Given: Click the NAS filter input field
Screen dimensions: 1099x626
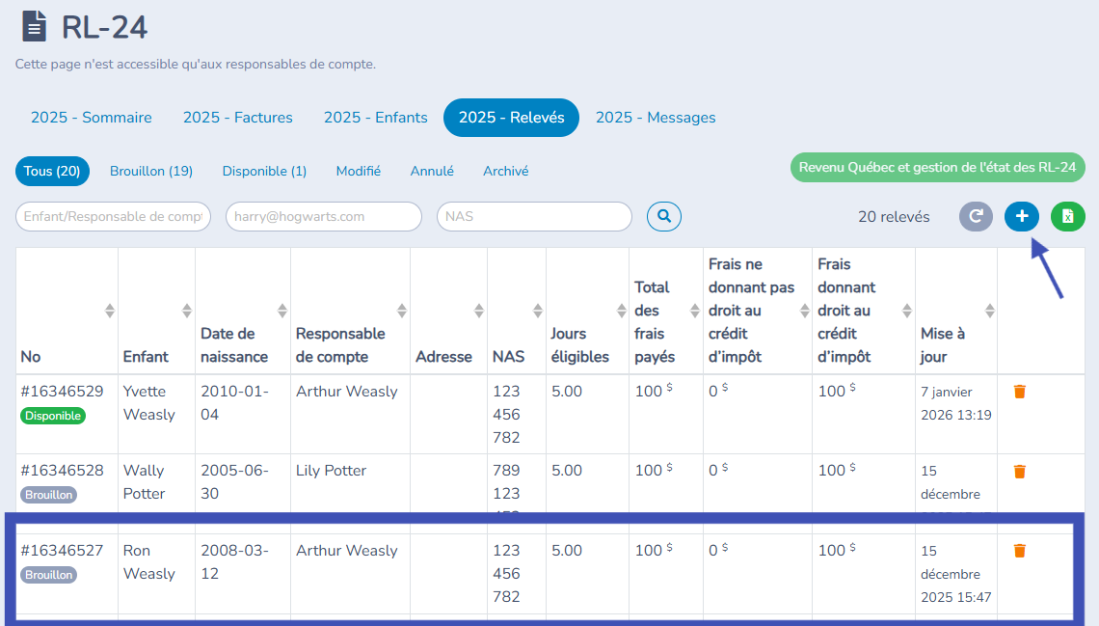Looking at the screenshot, I should 534,217.
